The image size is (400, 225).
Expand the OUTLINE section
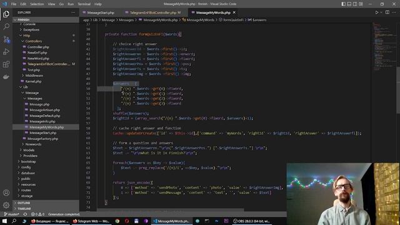coord(46,202)
